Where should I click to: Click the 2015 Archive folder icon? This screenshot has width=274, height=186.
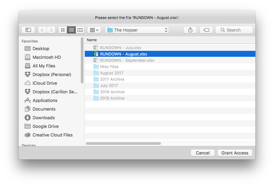click(96, 98)
